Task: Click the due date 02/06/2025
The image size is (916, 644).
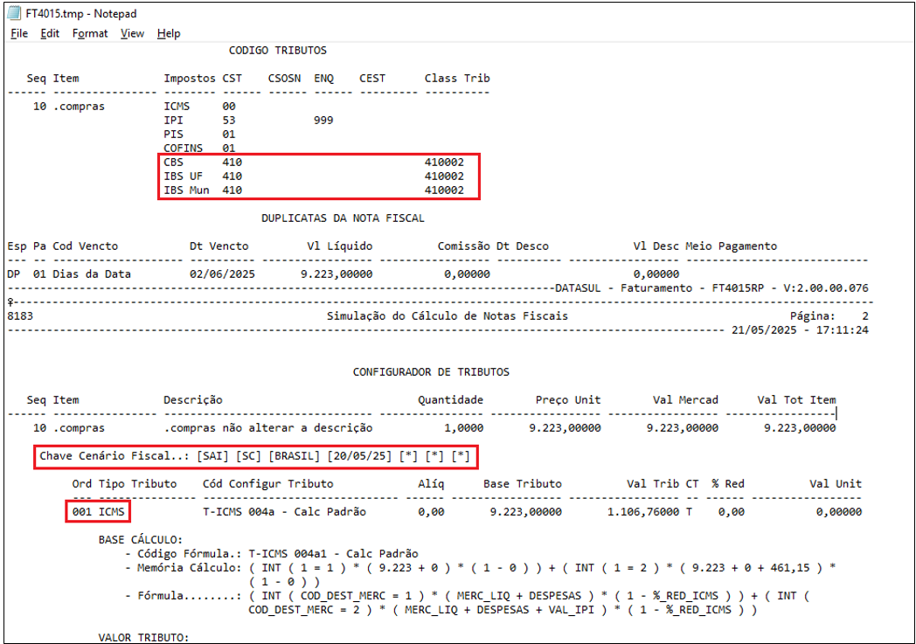Action: [x=222, y=274]
